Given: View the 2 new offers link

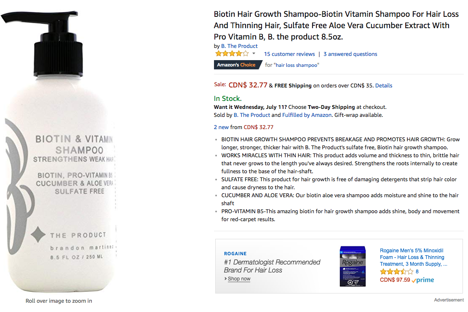Looking at the screenshot, I should [x=221, y=127].
